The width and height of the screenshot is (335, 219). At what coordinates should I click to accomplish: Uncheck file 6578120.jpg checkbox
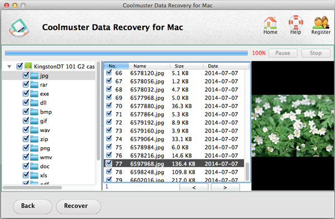pos(109,72)
